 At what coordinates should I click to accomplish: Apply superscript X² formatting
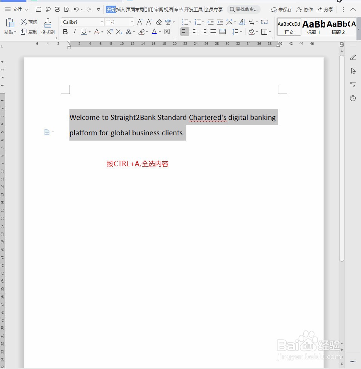coord(109,32)
